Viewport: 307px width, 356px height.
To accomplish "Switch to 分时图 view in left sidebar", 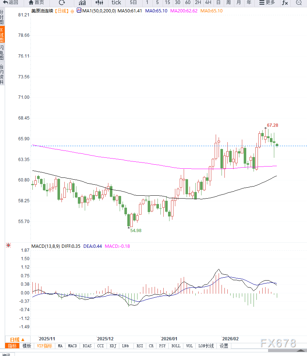I will [2, 17].
